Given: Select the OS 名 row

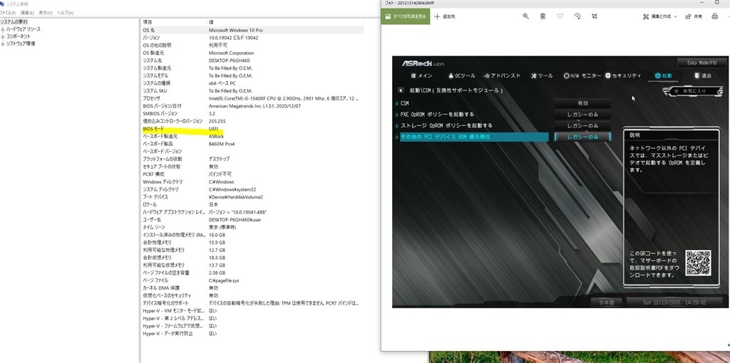Looking at the screenshot, I should (x=252, y=30).
